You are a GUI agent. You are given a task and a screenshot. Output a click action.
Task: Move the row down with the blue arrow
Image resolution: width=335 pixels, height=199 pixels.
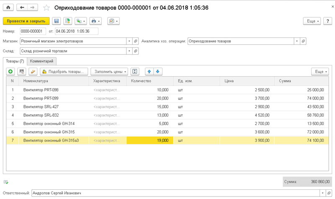tap(158, 71)
